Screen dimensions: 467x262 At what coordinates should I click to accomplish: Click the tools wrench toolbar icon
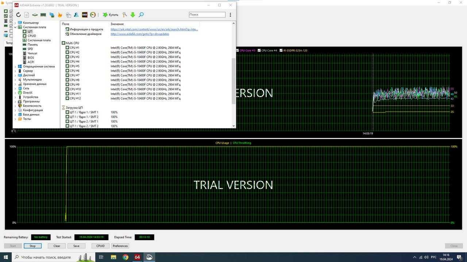(x=124, y=15)
